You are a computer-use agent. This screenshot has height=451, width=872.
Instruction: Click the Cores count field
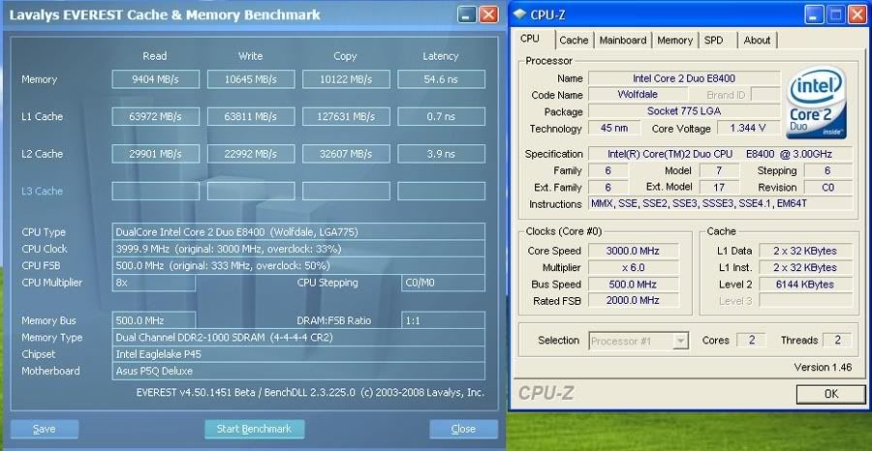[751, 340]
